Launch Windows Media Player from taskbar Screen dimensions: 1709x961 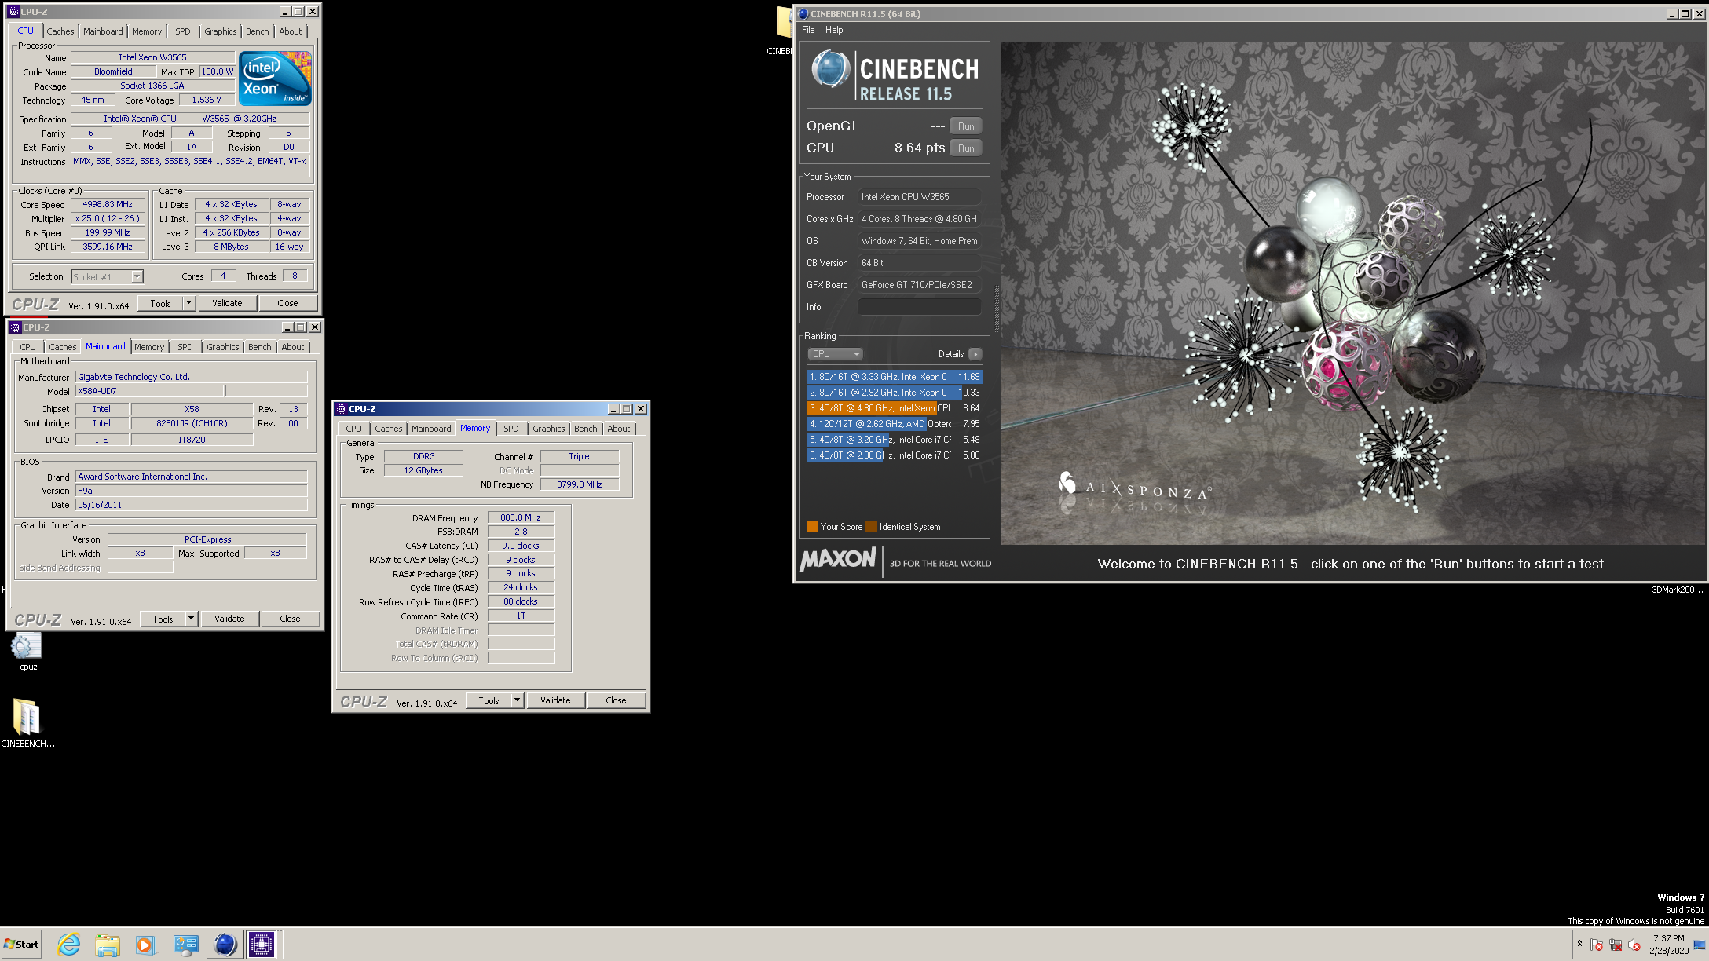(x=145, y=945)
